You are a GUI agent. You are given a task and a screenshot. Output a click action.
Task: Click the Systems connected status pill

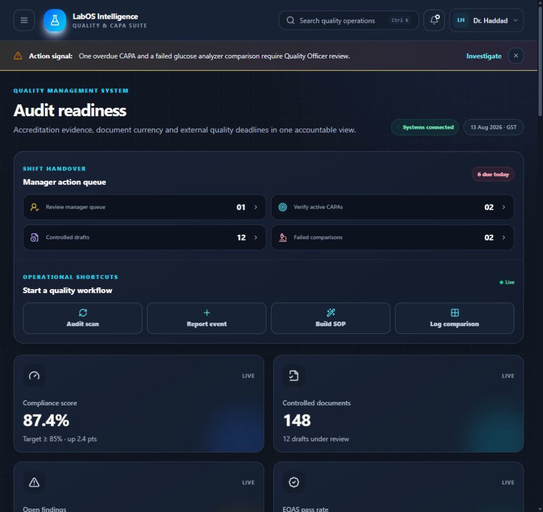tap(425, 127)
